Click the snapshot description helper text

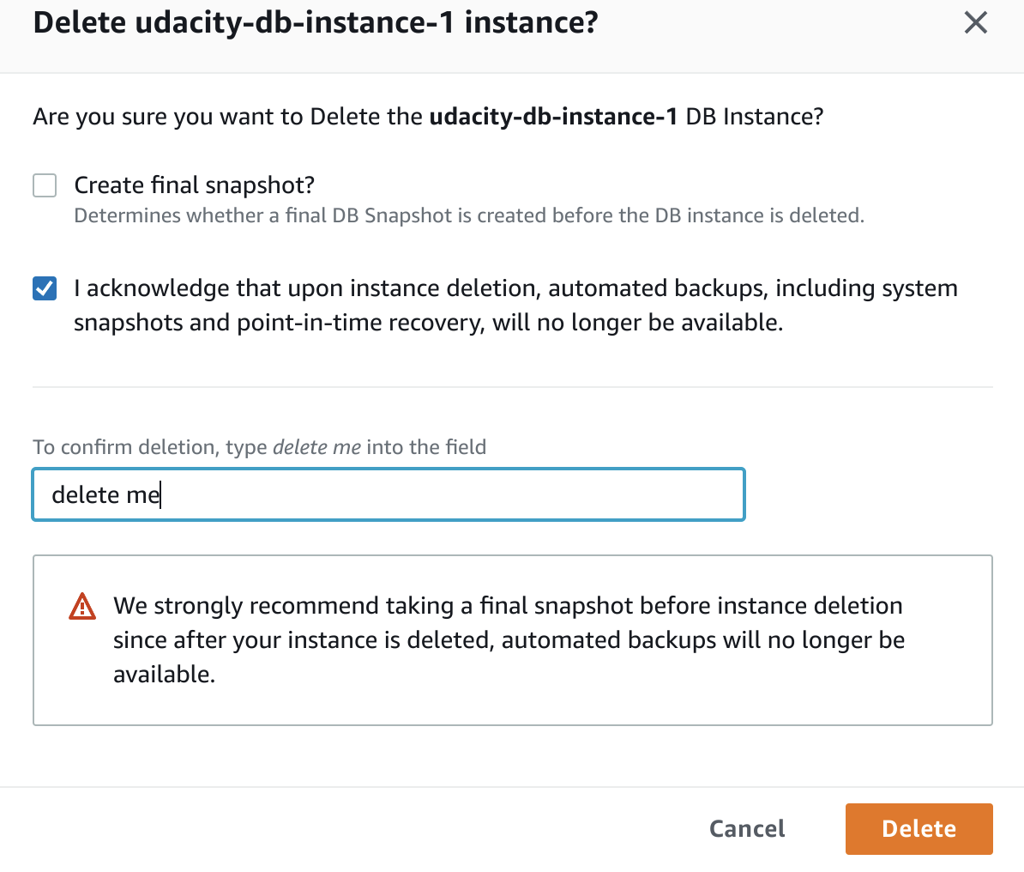(469, 215)
